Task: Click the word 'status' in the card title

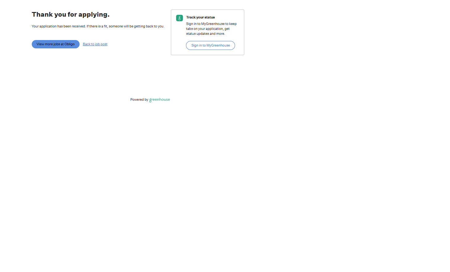Action: 210,18
